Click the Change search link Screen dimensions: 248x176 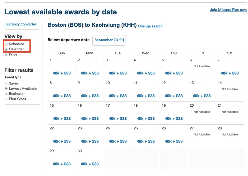pyautogui.click(x=150, y=26)
